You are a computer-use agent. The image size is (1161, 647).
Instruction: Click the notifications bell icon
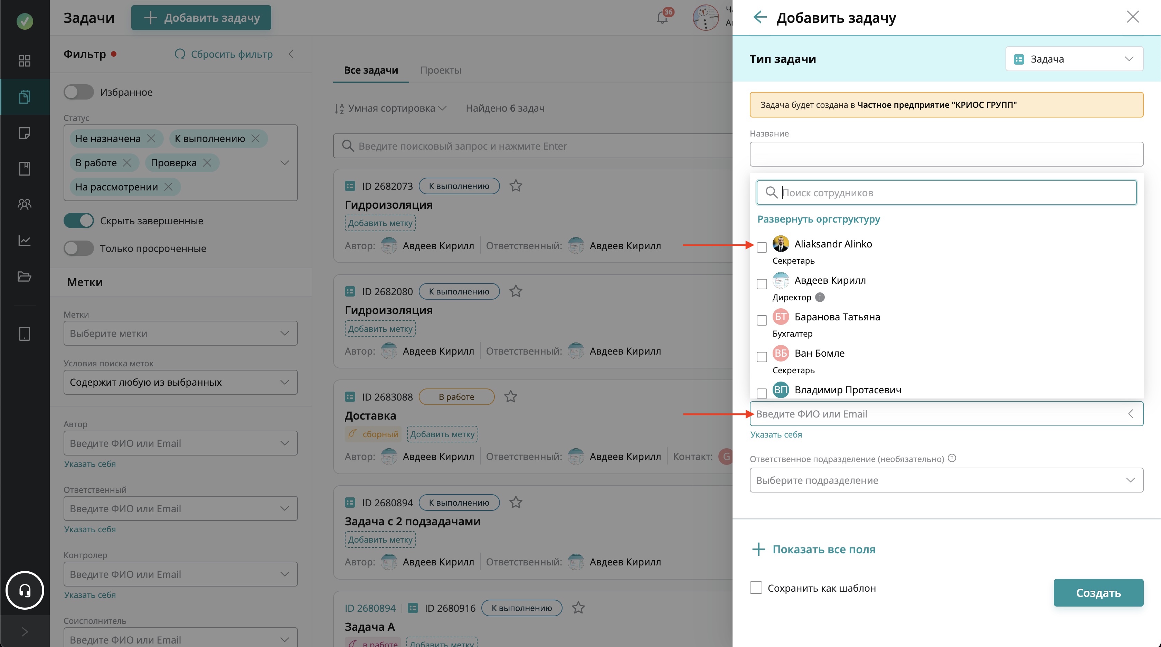[x=662, y=18]
